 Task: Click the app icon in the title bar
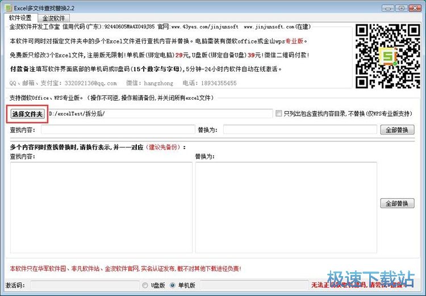pyautogui.click(x=9, y=7)
